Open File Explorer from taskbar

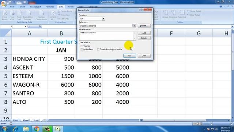click(x=26, y=129)
